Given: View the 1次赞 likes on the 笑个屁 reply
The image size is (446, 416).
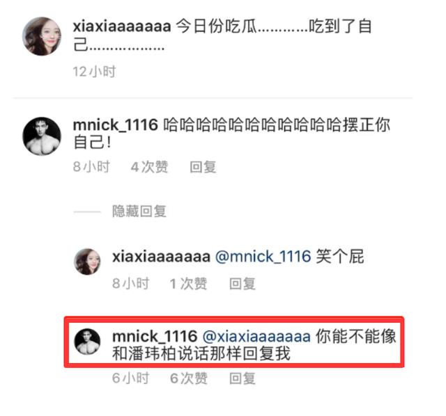Looking at the screenshot, I should coord(189,284).
